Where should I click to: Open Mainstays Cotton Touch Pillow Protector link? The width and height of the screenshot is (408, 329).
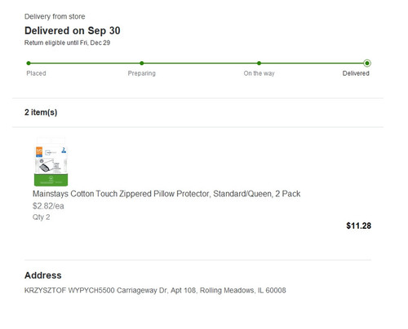pos(166,194)
